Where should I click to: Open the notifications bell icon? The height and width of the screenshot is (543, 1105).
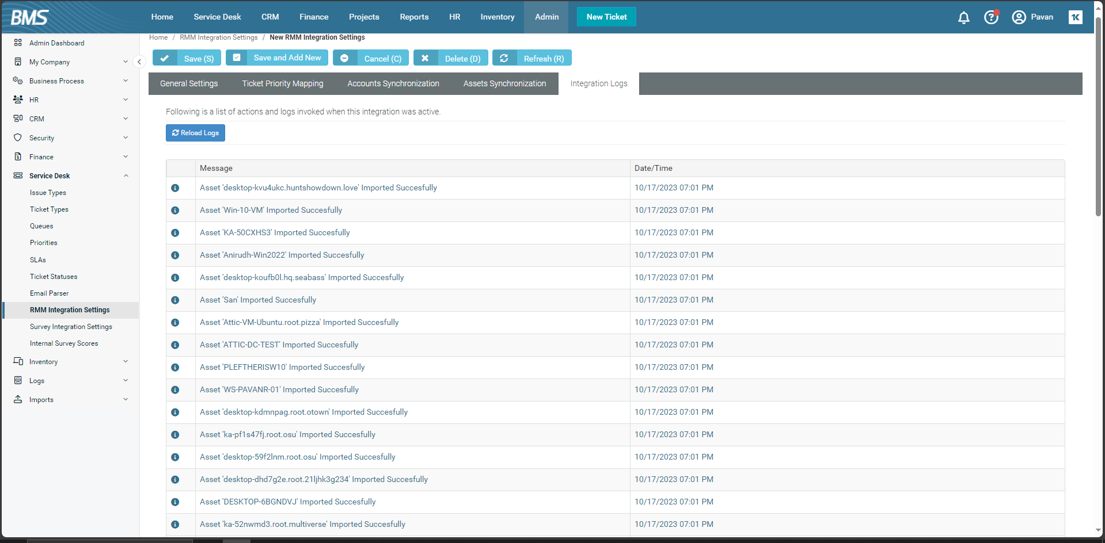tap(963, 17)
